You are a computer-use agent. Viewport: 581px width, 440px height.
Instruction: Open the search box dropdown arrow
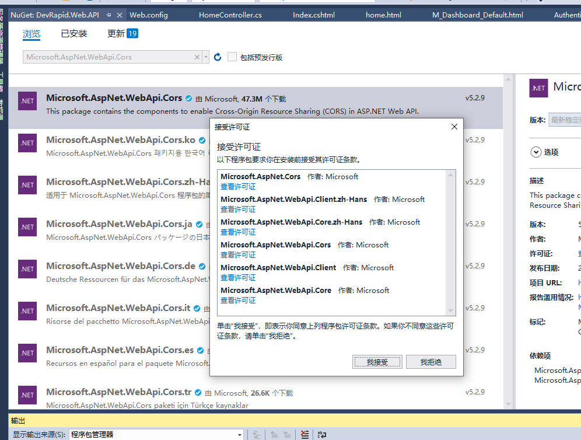(x=206, y=57)
